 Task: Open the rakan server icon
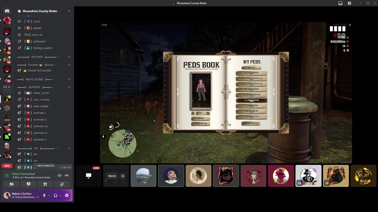point(7,118)
